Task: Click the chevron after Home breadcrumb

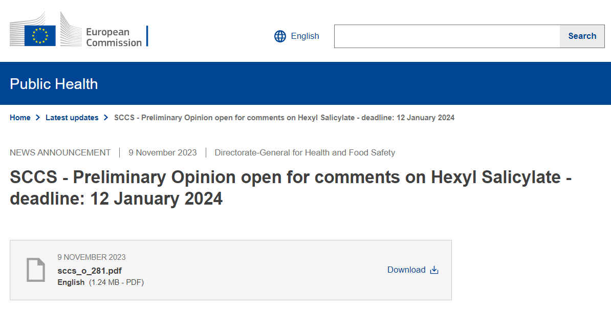Action: click(x=38, y=118)
